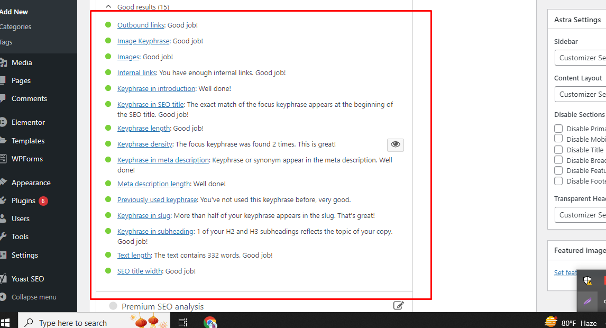
Task: Open the Image Keyphrase link
Action: pyautogui.click(x=143, y=41)
